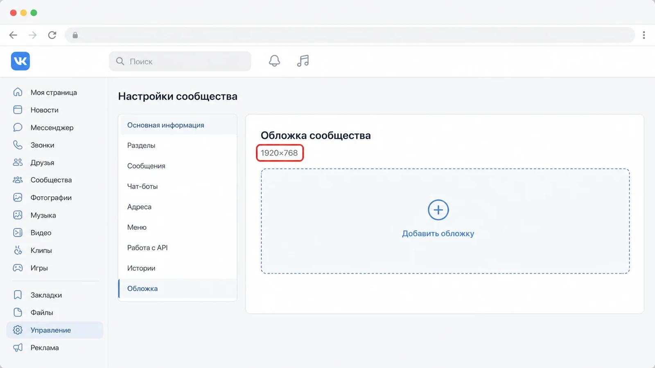Open the music note icon in header
This screenshot has width=655, height=368.
(x=303, y=61)
